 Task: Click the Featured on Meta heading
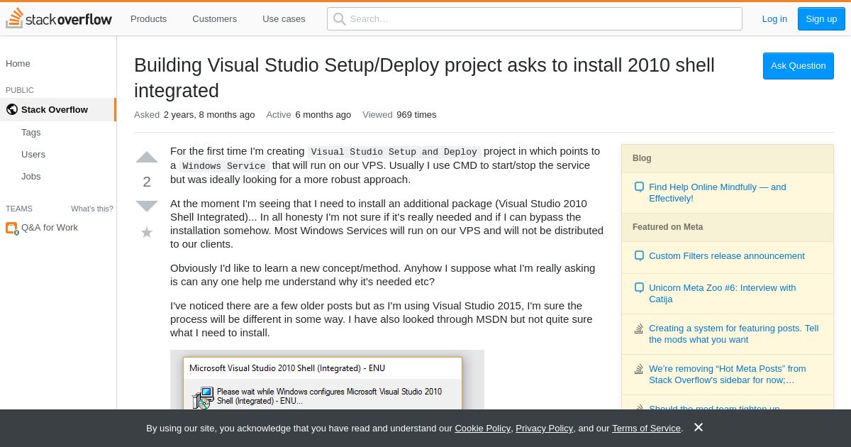[668, 227]
